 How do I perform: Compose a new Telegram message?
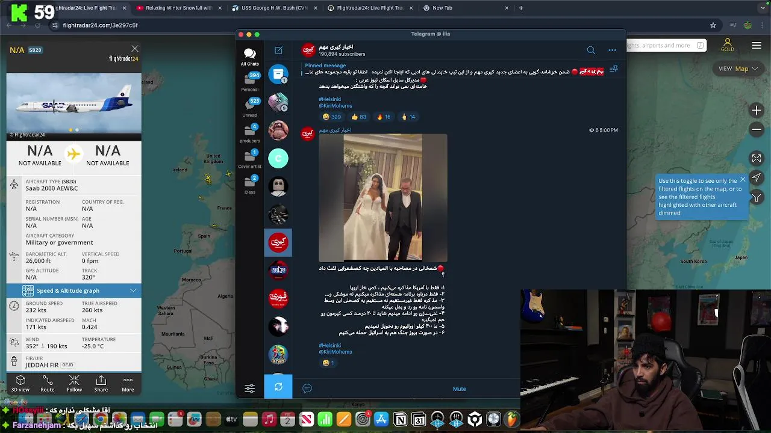278,51
